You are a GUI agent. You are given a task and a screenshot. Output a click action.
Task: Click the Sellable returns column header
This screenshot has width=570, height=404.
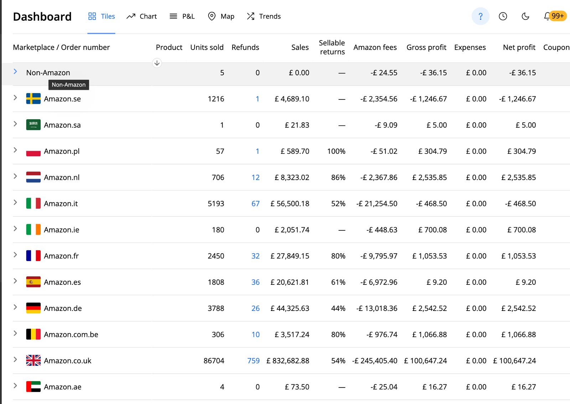[x=332, y=47]
